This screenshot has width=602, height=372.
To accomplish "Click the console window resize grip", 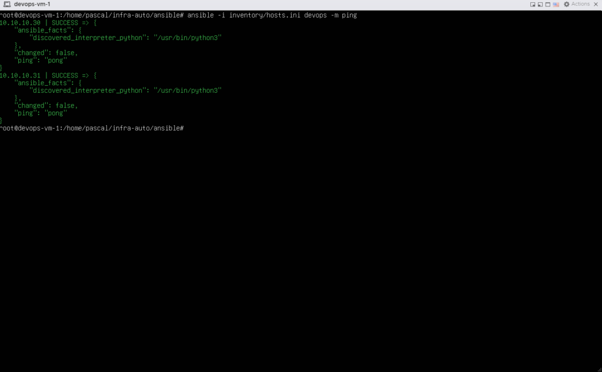I will [599, 369].
